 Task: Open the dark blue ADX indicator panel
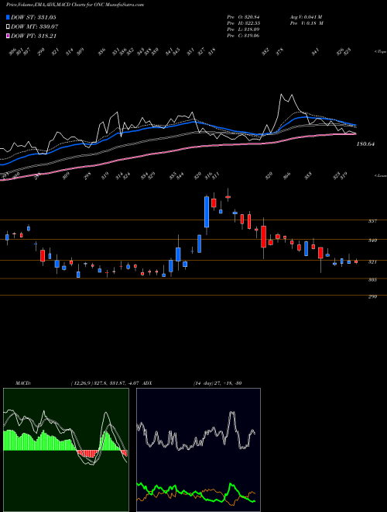pos(198,450)
